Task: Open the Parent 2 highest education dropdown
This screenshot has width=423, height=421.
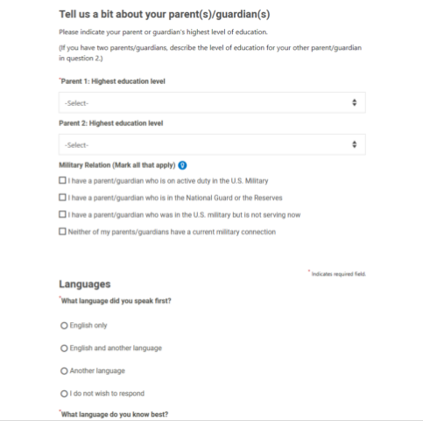Action: (x=212, y=144)
